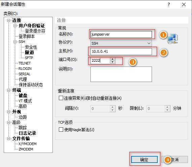Click the 主机 host input field
The width and height of the screenshot is (192, 167).
121,51
